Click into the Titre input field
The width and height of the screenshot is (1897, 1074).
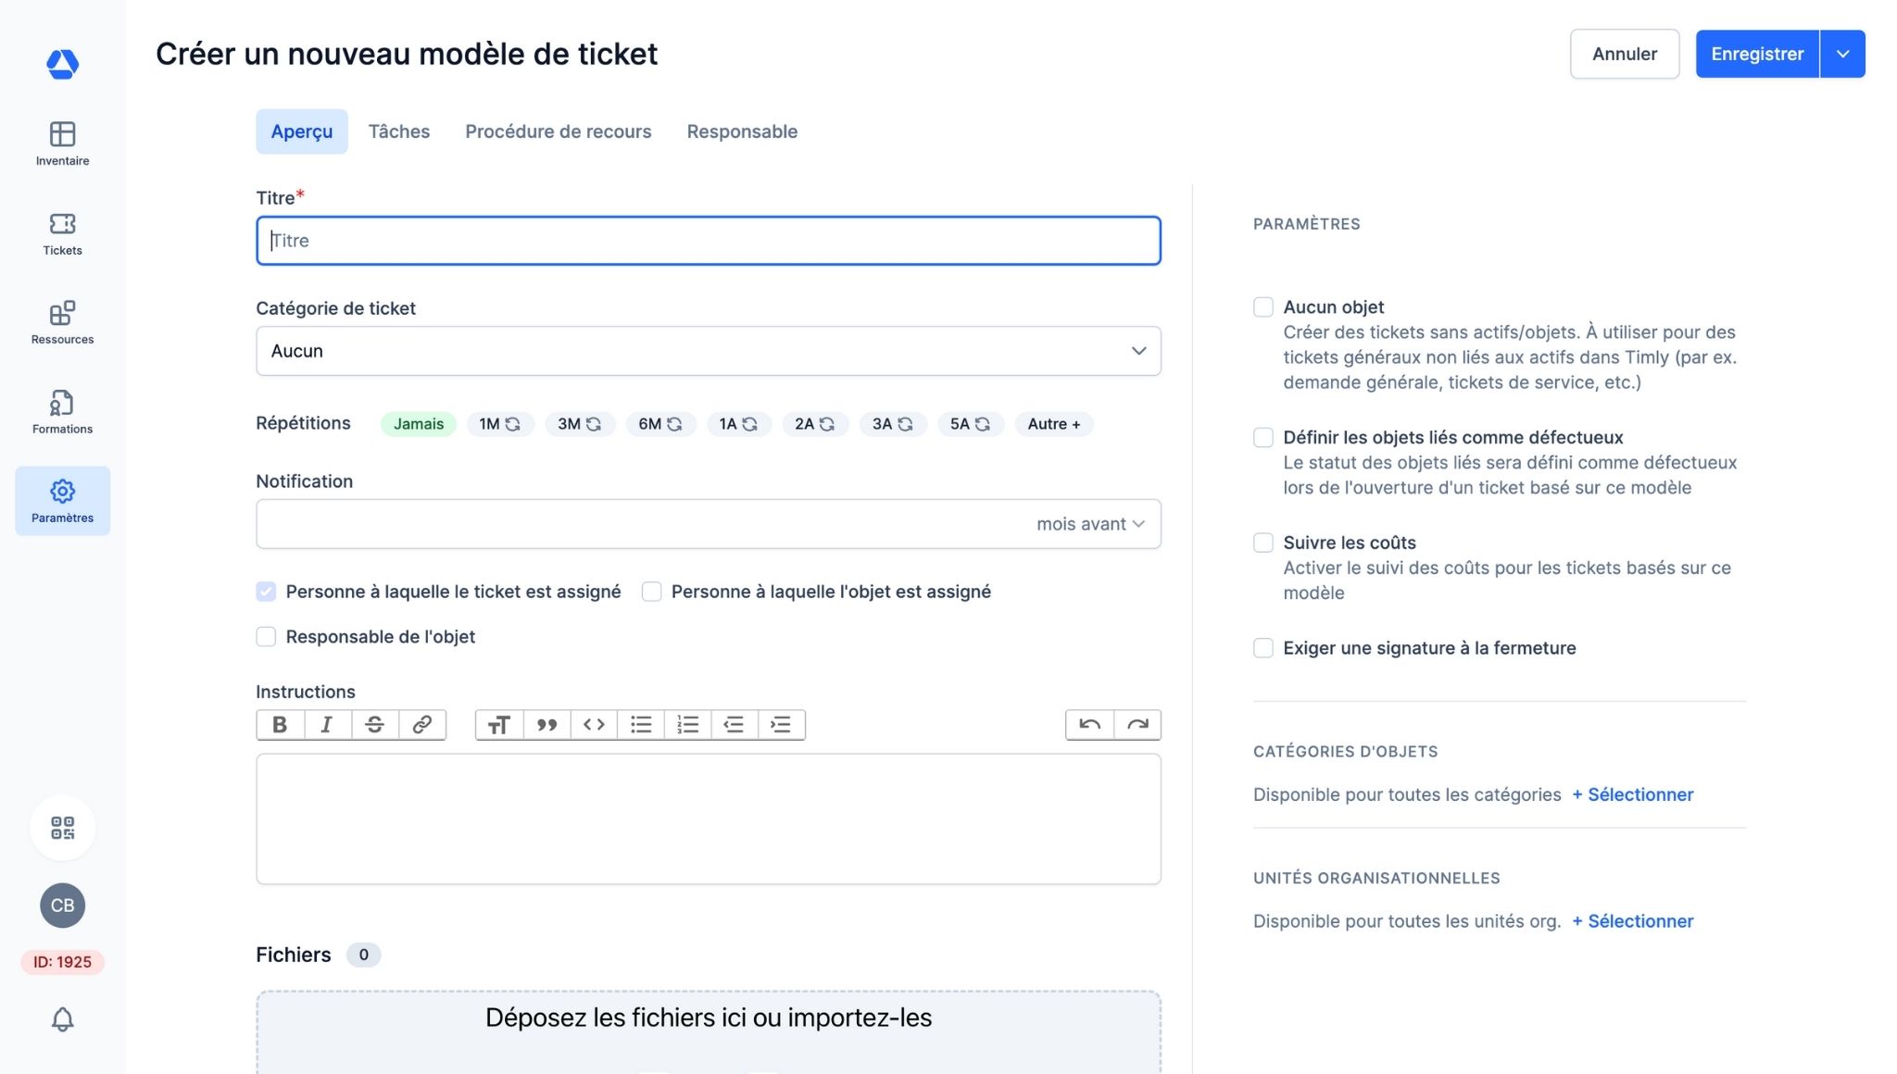[x=708, y=241]
